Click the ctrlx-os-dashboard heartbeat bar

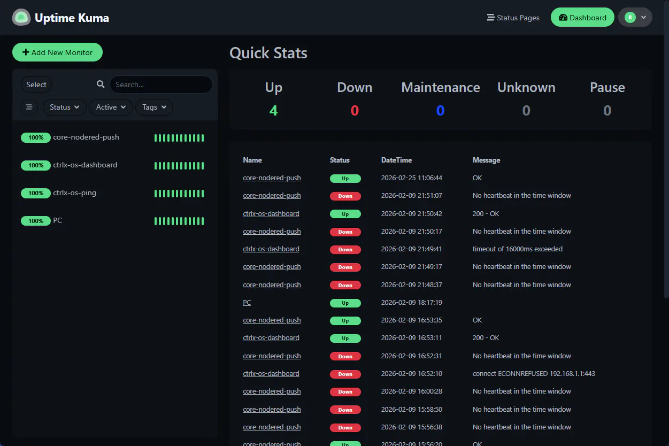click(179, 166)
